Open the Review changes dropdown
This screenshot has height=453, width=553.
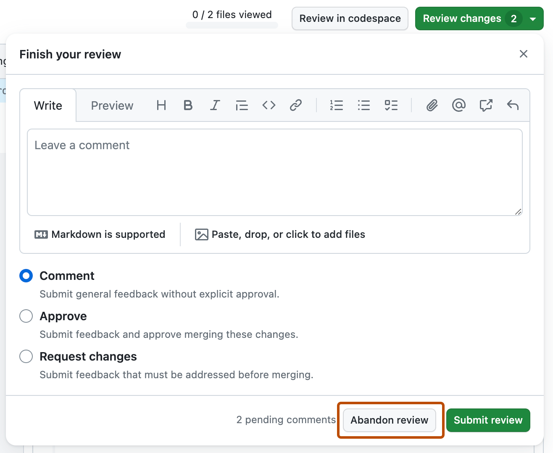pyautogui.click(x=532, y=18)
